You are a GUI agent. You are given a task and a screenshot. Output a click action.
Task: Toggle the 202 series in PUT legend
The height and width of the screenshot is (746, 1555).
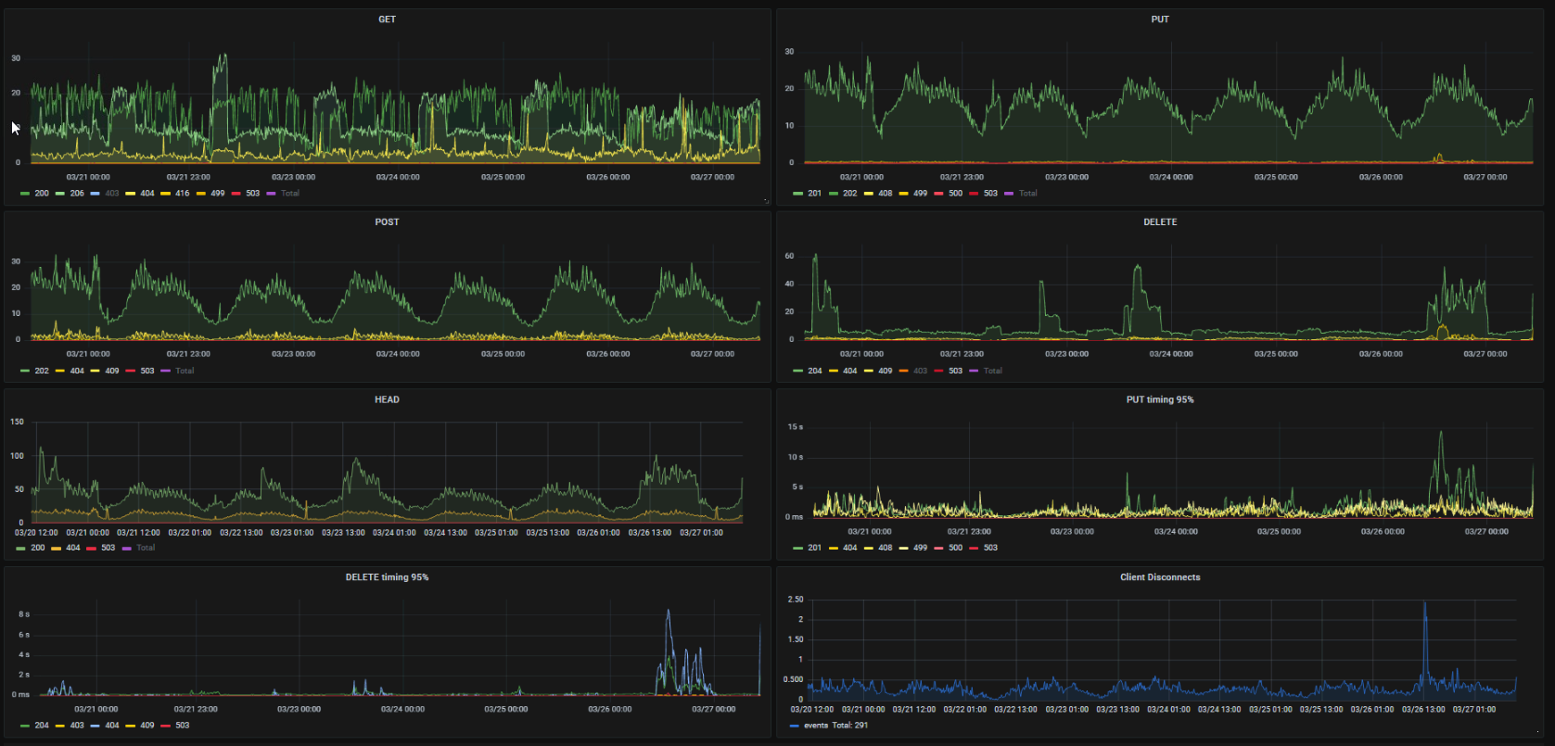click(849, 194)
